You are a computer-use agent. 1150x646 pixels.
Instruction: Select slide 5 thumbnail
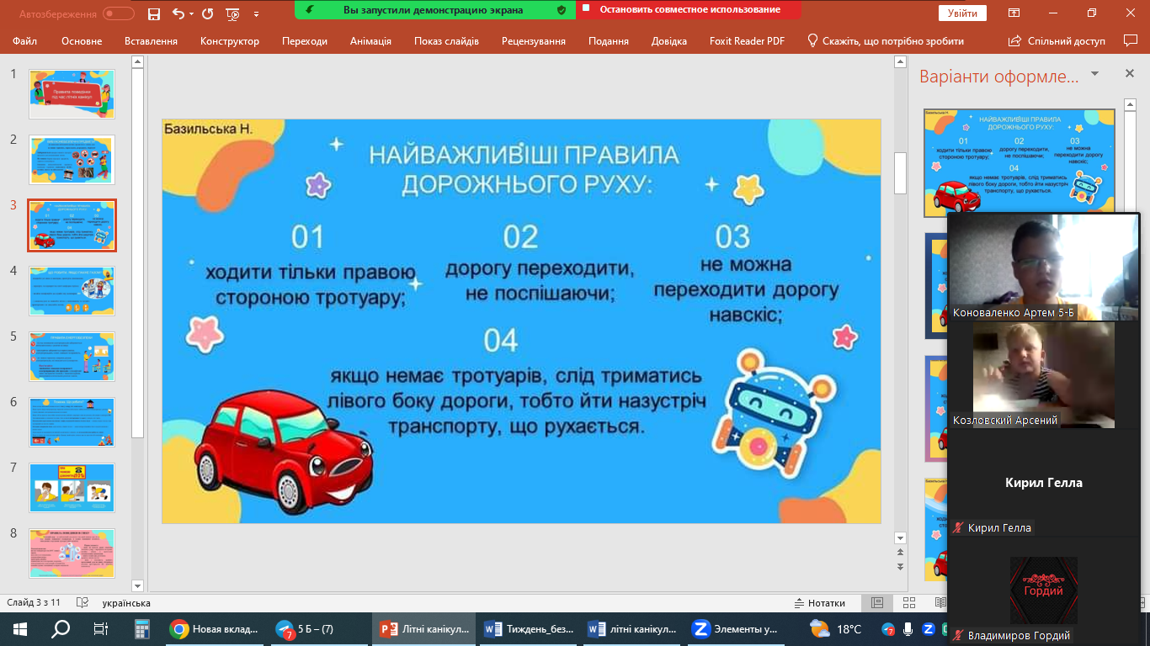point(72,357)
